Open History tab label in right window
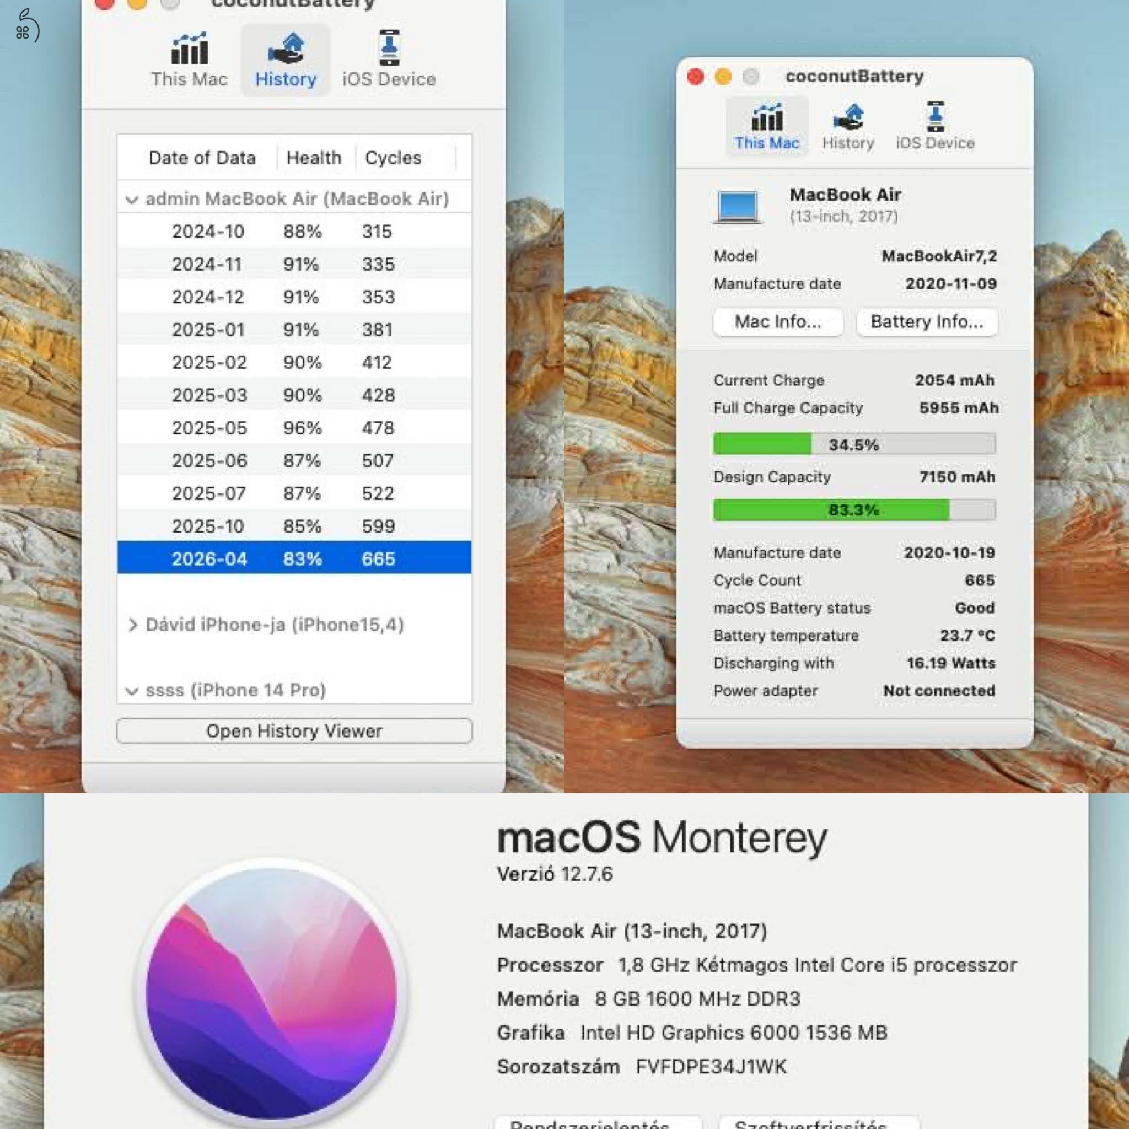The width and height of the screenshot is (1129, 1129). tap(848, 143)
